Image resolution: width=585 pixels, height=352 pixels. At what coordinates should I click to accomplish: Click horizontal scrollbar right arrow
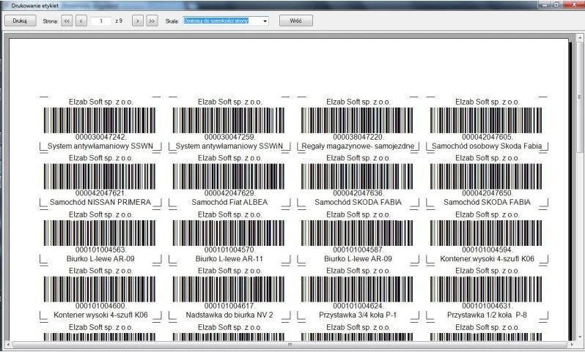pyautogui.click(x=571, y=345)
